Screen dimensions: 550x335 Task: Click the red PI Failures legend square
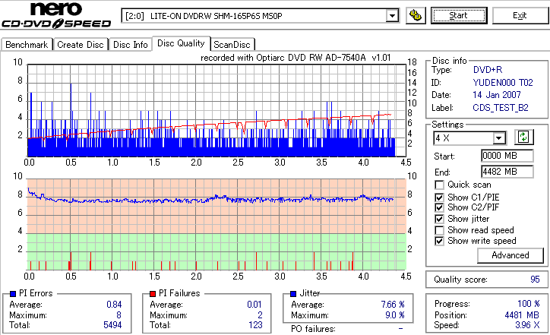coord(153,294)
